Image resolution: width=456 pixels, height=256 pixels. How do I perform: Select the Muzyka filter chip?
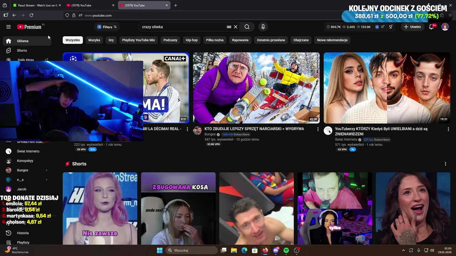94,40
